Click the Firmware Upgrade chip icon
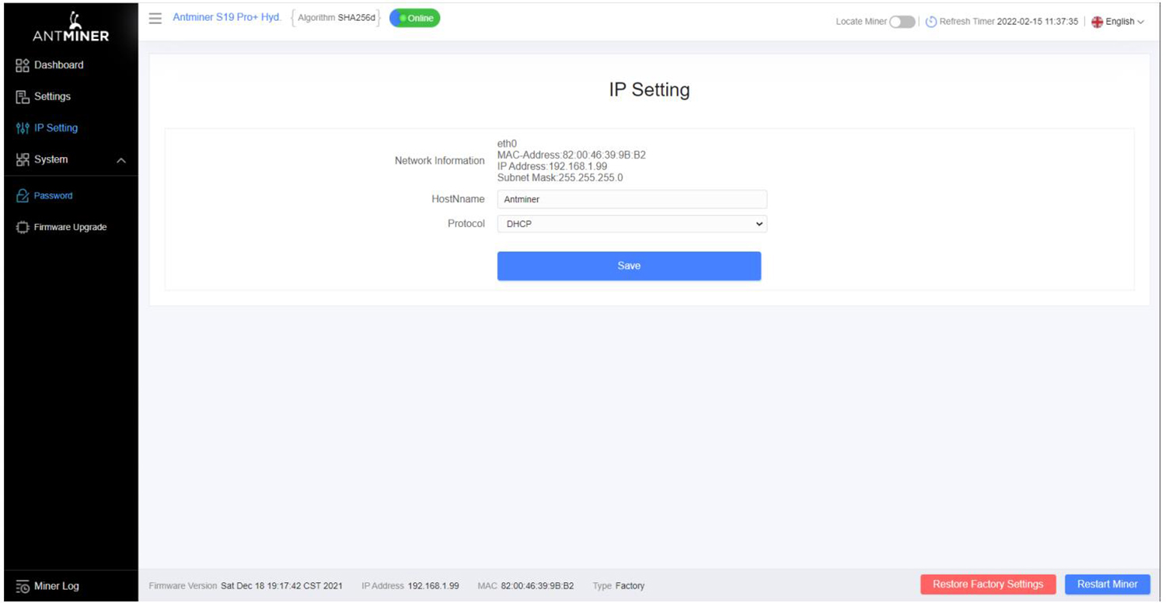Viewport: 1166px width, 607px height. (23, 228)
